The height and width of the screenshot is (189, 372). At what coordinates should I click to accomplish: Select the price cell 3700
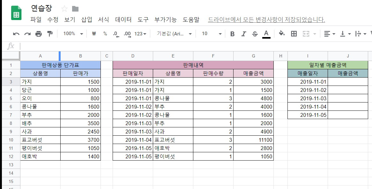tap(81, 140)
